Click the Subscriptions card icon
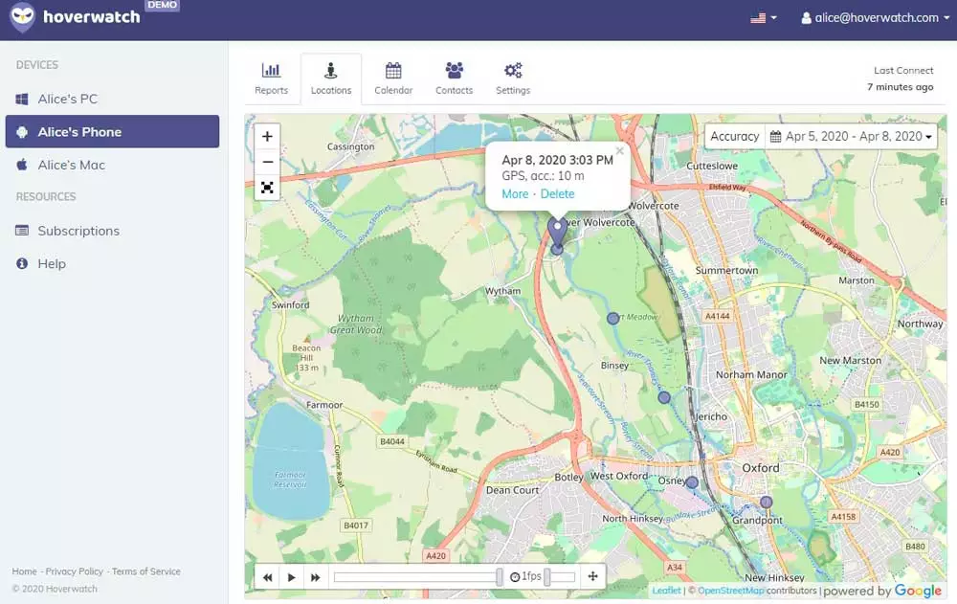The height and width of the screenshot is (604, 957). tap(22, 231)
